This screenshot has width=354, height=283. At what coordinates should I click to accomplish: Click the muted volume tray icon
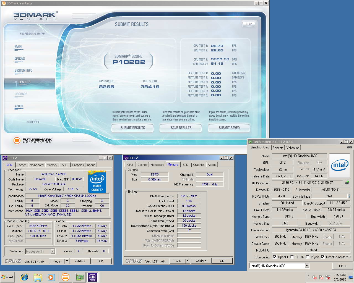[314, 277]
